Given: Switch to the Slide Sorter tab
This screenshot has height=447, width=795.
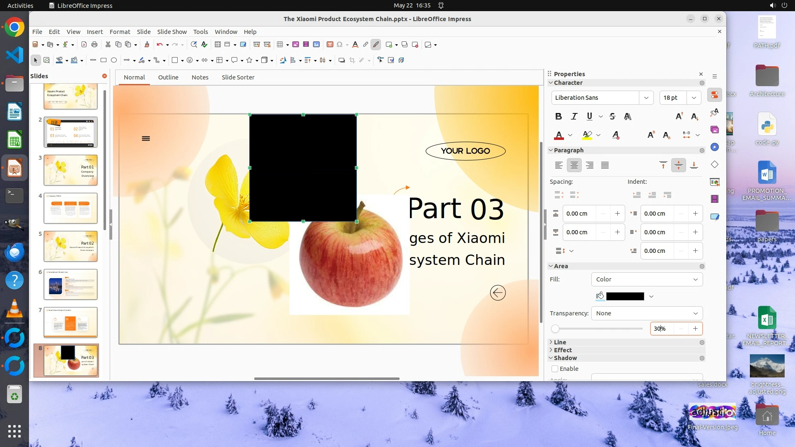Looking at the screenshot, I should pos(238,77).
